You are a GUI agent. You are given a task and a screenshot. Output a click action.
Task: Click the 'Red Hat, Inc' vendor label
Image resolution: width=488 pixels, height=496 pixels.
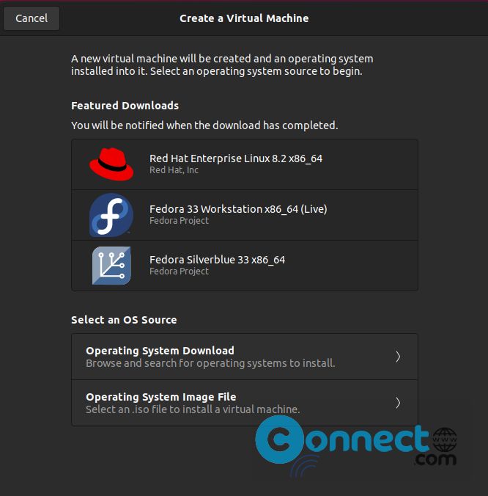(174, 170)
